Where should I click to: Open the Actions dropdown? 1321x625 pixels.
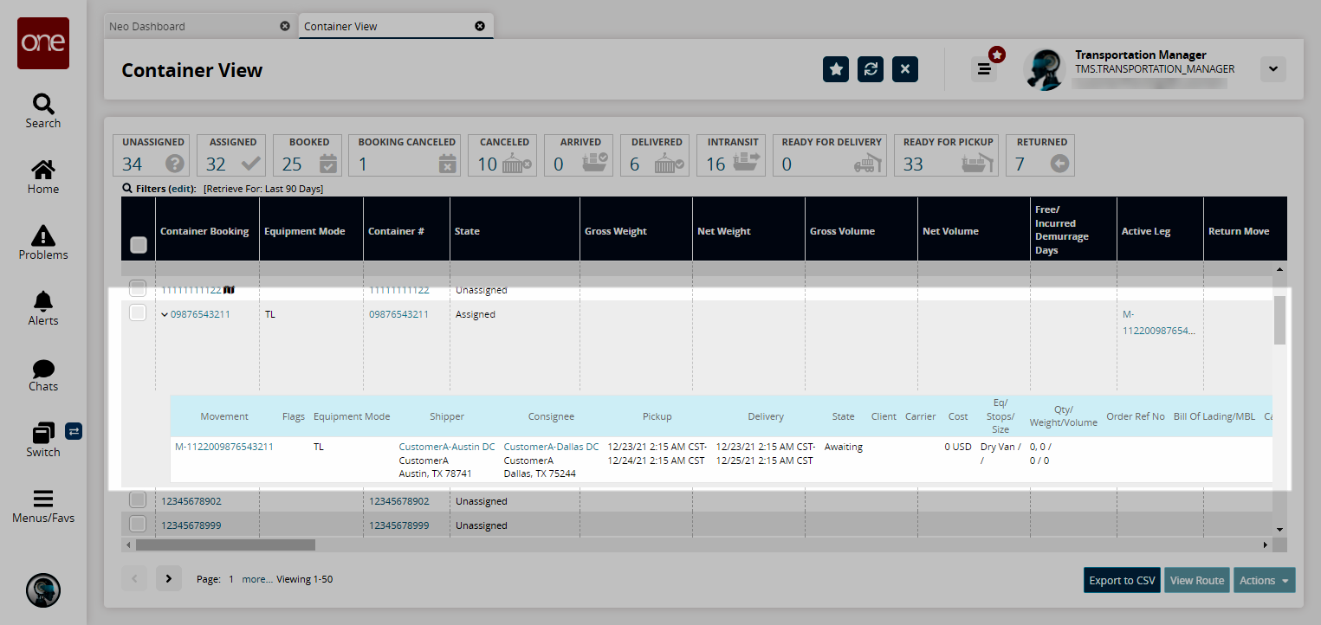point(1264,581)
